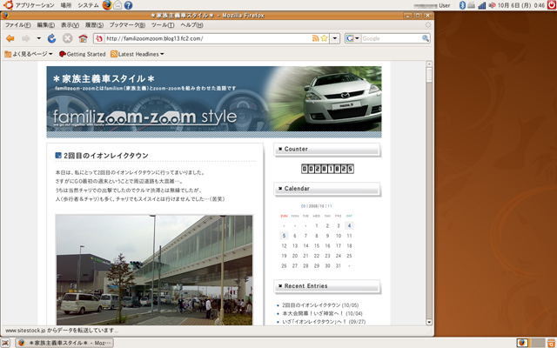Go to next month 11 in calendar

tap(330, 206)
